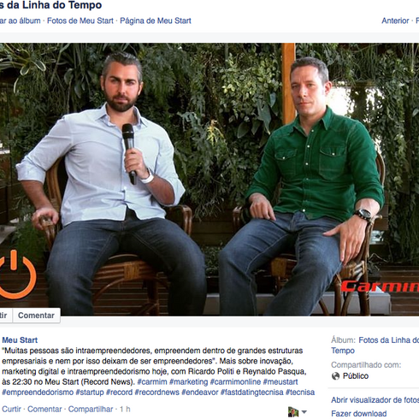Click the small profile avatar below the post

[293, 411]
